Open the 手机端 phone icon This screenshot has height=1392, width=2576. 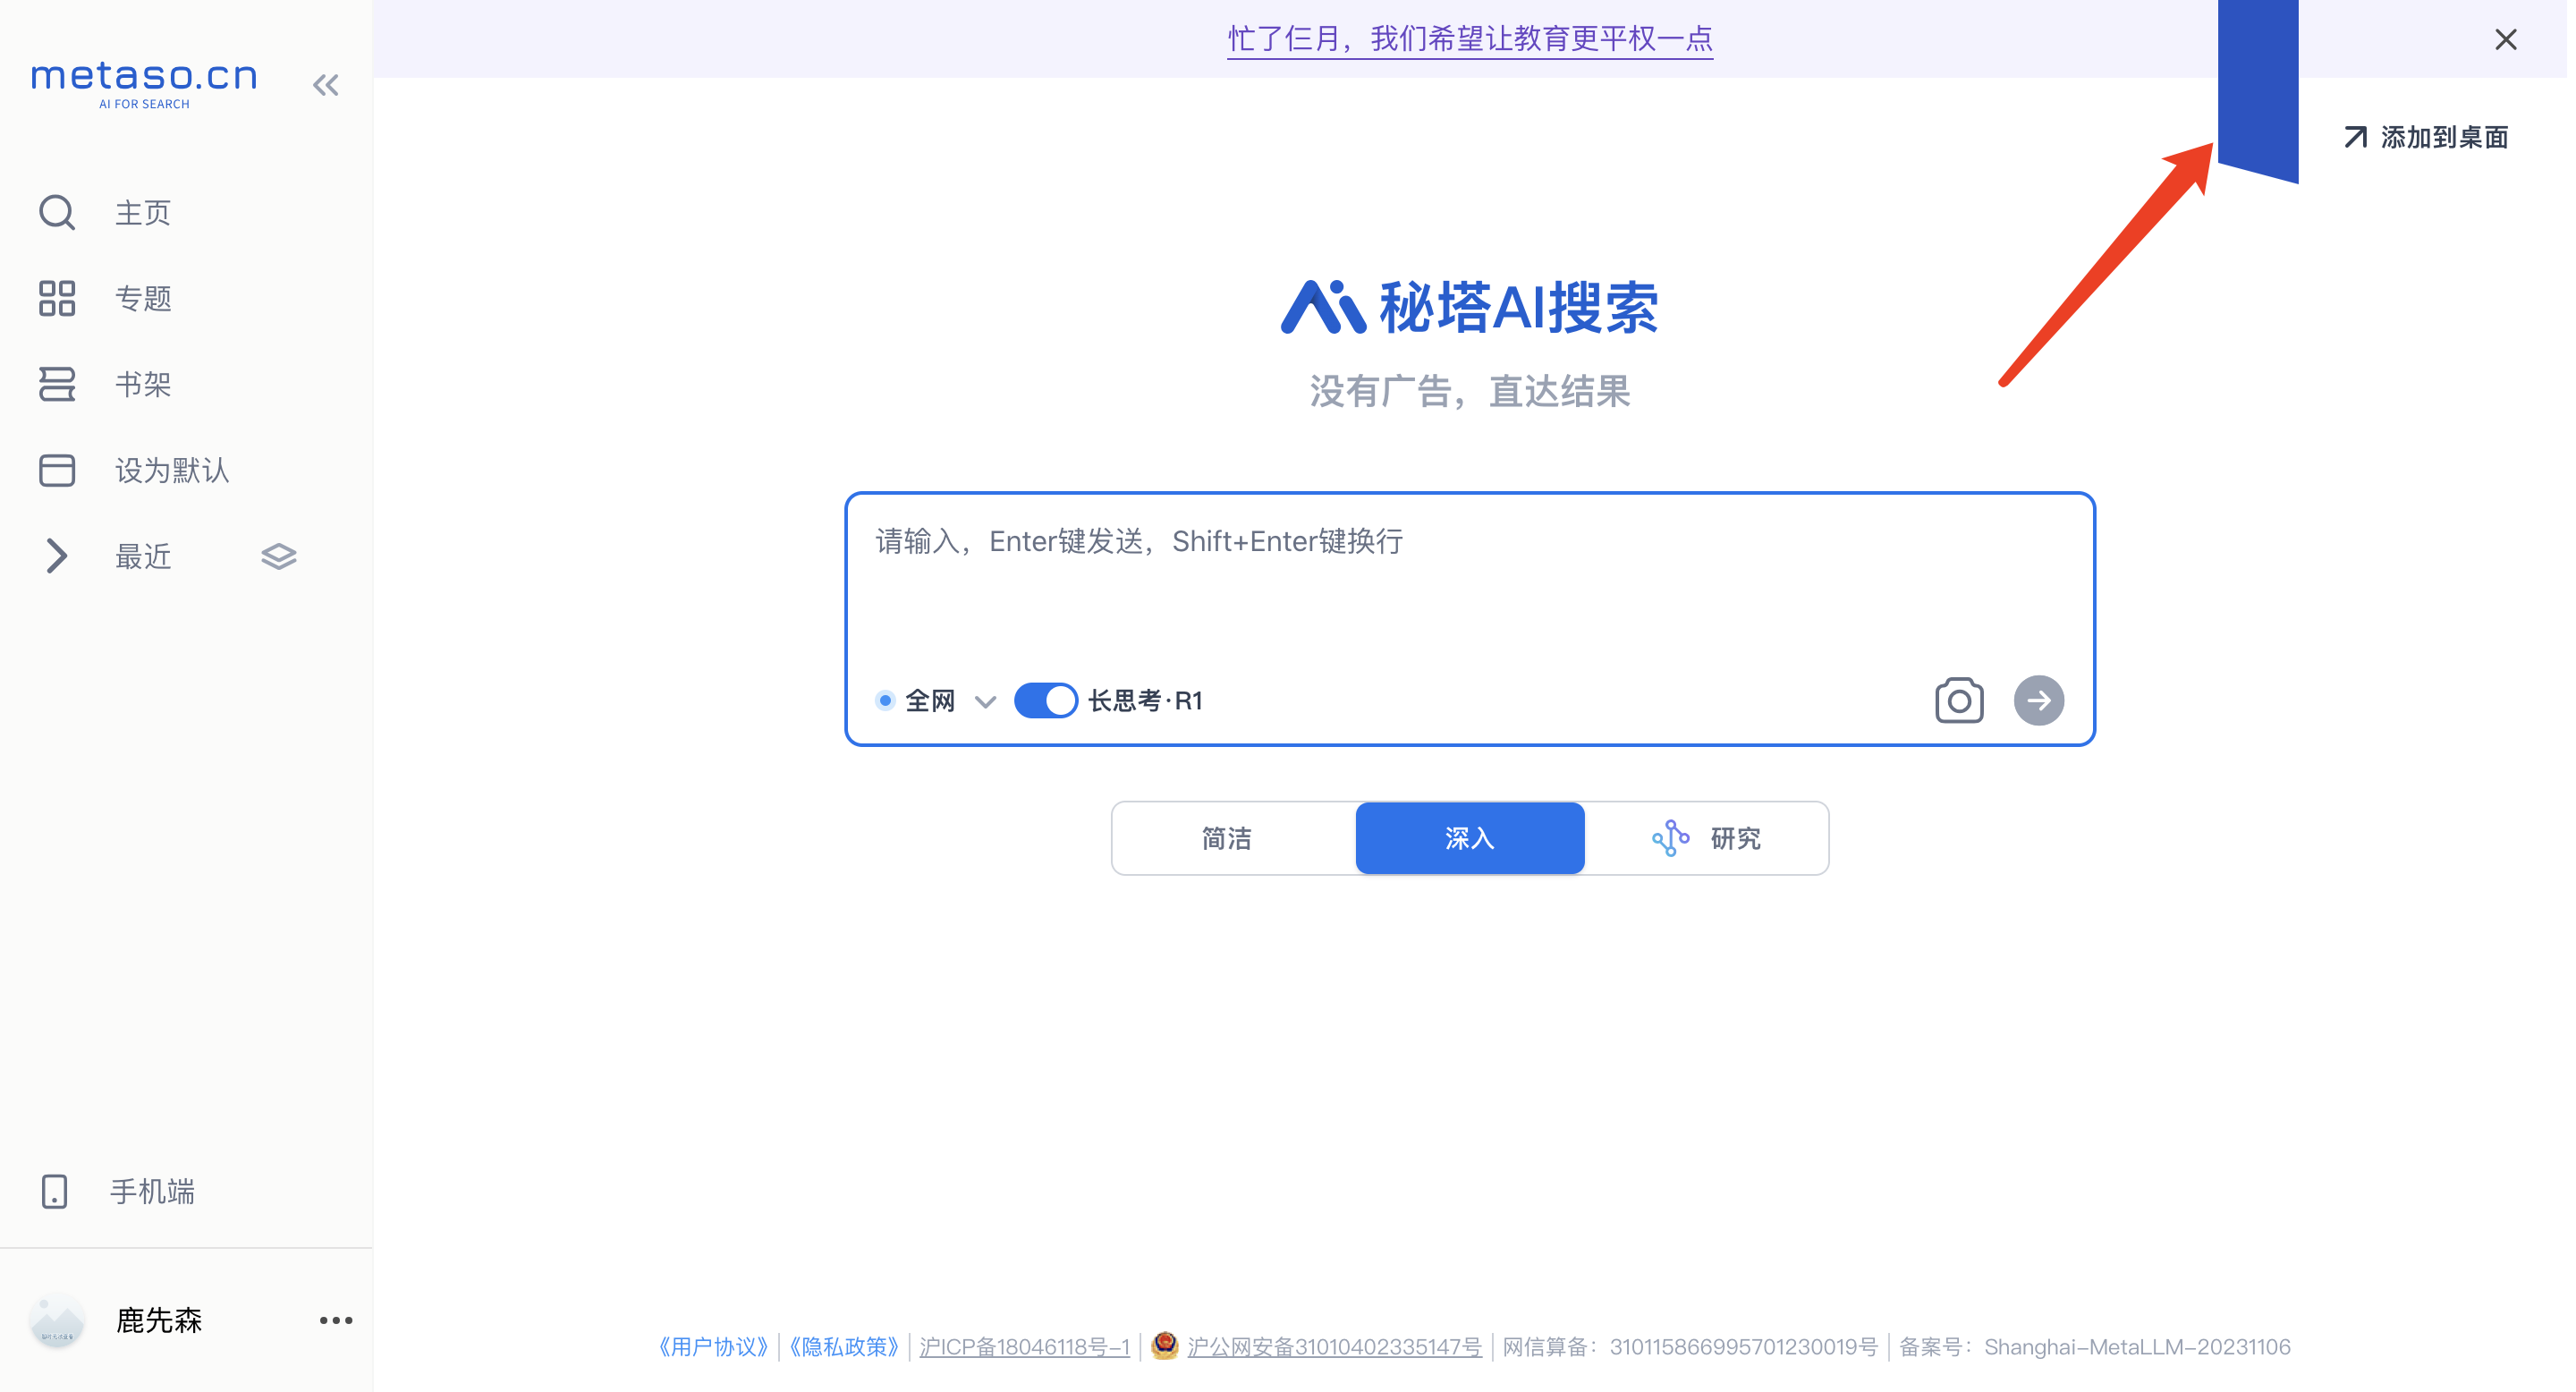[x=54, y=1191]
